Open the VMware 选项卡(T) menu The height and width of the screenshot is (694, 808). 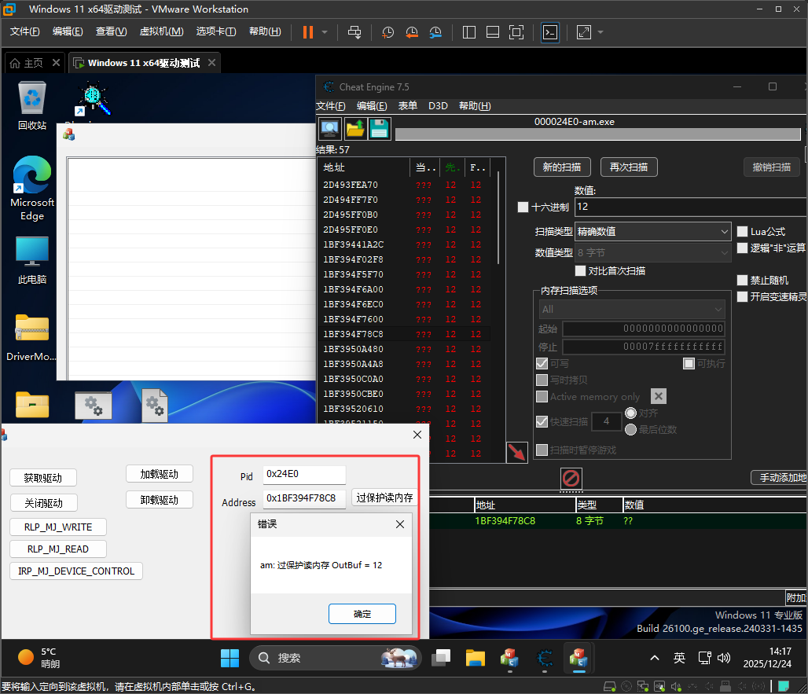(x=216, y=31)
